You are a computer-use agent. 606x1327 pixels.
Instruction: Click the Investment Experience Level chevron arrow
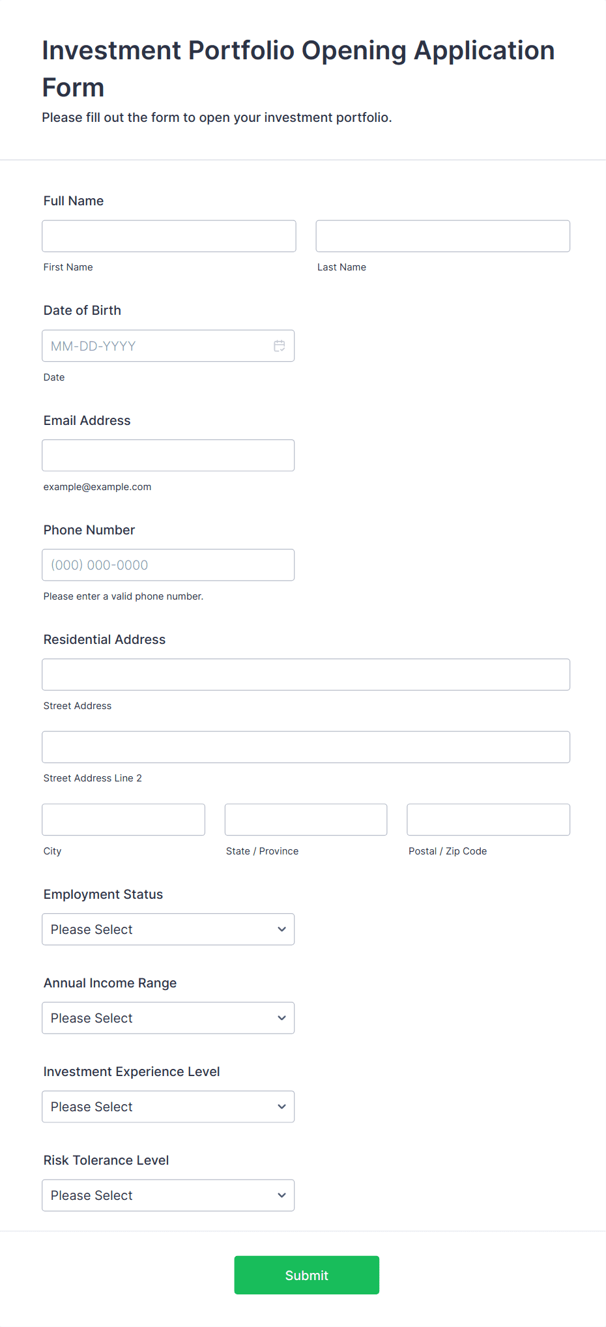281,1107
